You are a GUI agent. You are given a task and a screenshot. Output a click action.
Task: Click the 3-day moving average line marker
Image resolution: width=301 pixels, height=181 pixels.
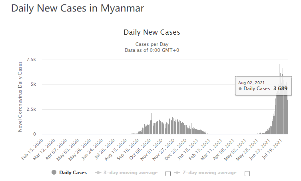[x=98, y=173]
